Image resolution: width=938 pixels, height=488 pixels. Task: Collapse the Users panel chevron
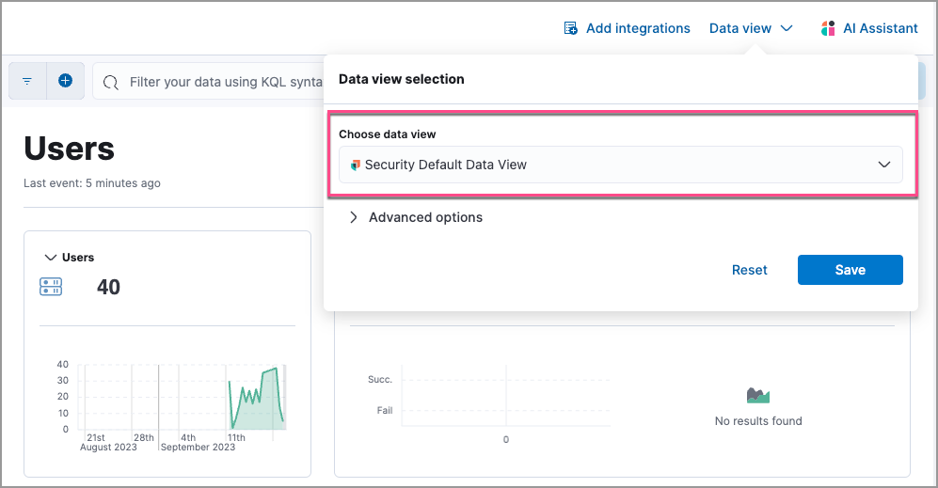click(x=50, y=258)
